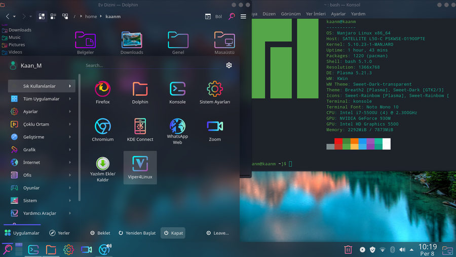Image resolution: width=456 pixels, height=257 pixels.
Task: Switch Dolphin to icons view mode
Action: pos(42,16)
